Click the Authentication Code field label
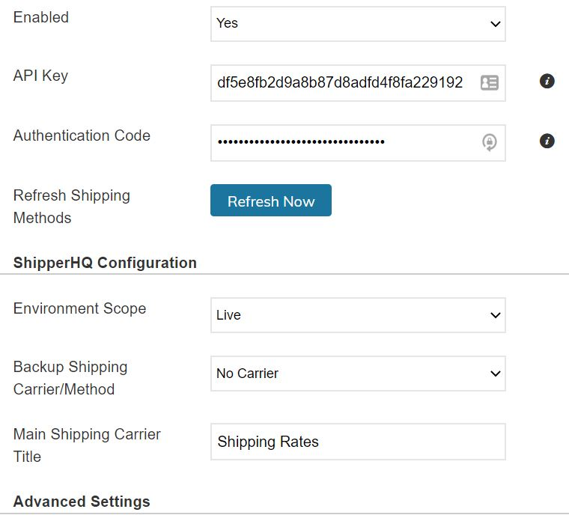Image resolution: width=569 pixels, height=527 pixels. 82,135
